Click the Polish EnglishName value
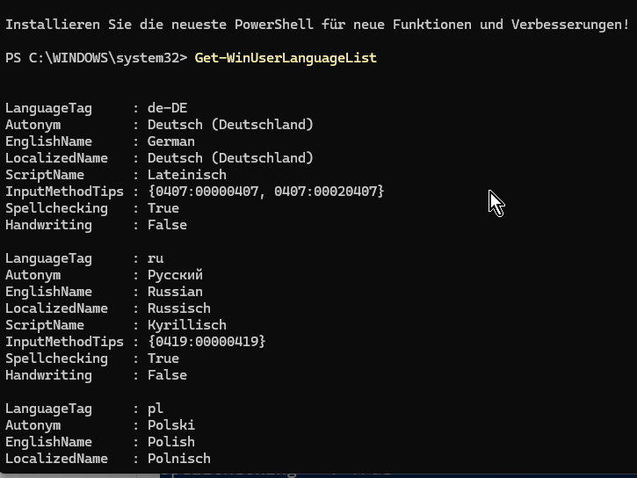Screen dimensions: 637x478 [171, 442]
